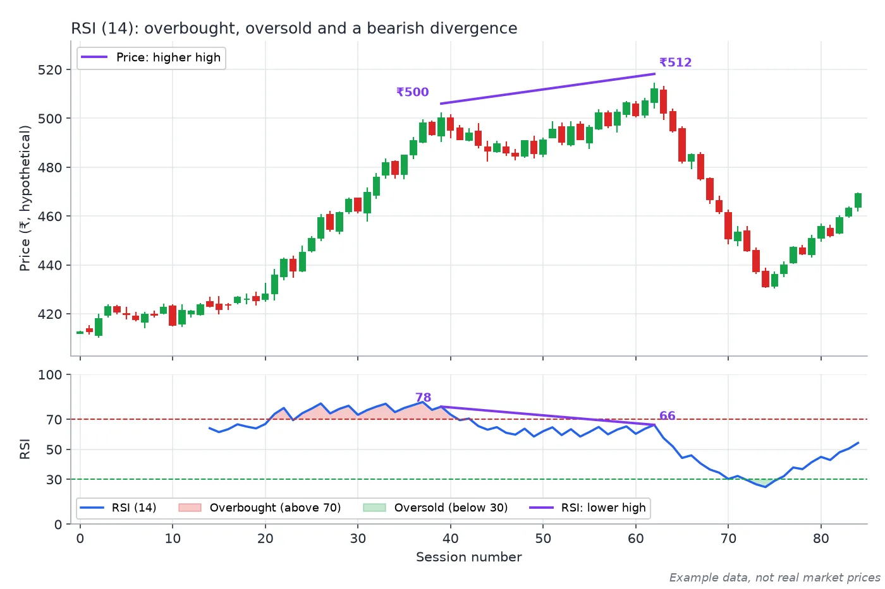
Task: Click the purple line sample beside "Price: higher high"
Action: (94, 57)
